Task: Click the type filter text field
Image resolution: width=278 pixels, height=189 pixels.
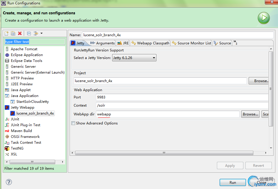Action: (x=35, y=42)
